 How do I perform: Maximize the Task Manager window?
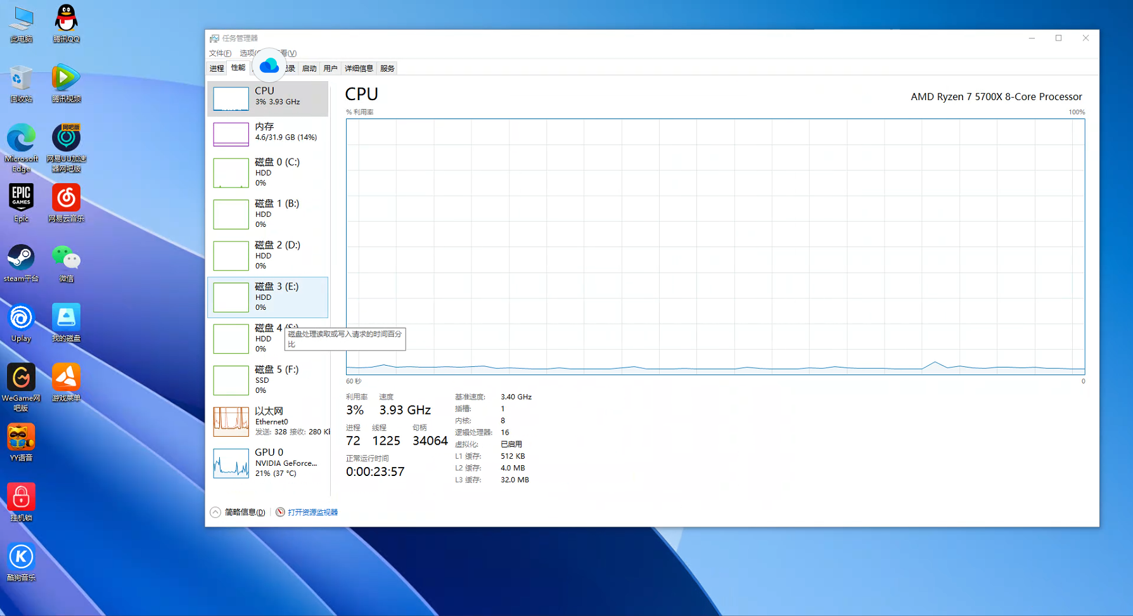pos(1058,38)
